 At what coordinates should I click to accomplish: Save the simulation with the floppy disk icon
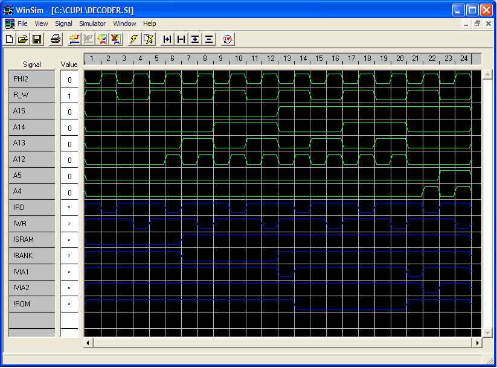(37, 39)
